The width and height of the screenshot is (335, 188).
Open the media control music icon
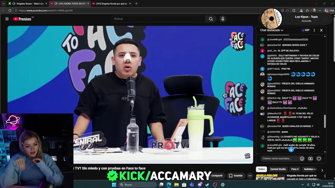pyautogui.click(x=301, y=10)
